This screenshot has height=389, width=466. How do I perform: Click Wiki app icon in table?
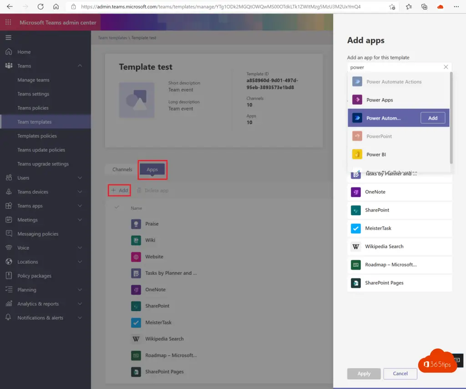coord(136,240)
